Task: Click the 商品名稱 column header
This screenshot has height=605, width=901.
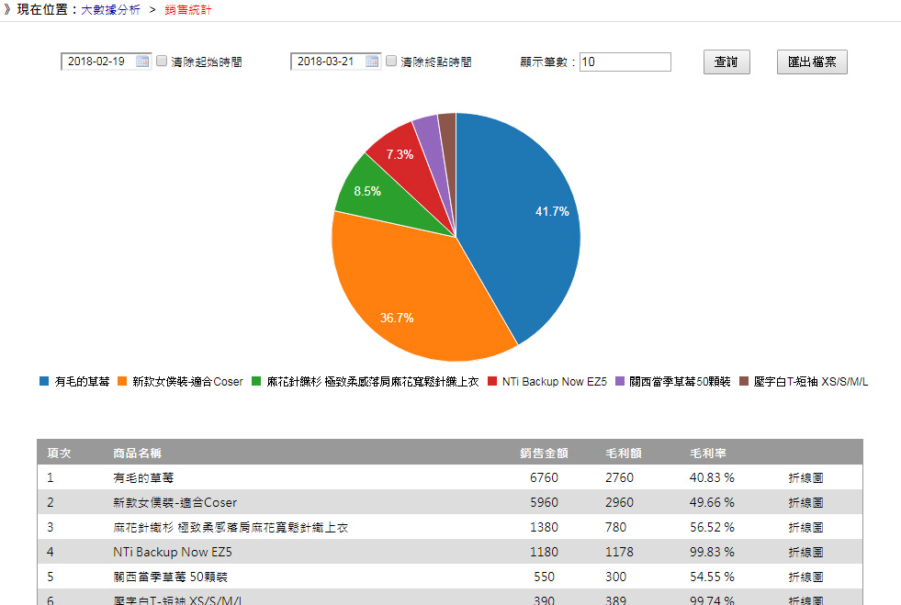Action: pos(137,453)
